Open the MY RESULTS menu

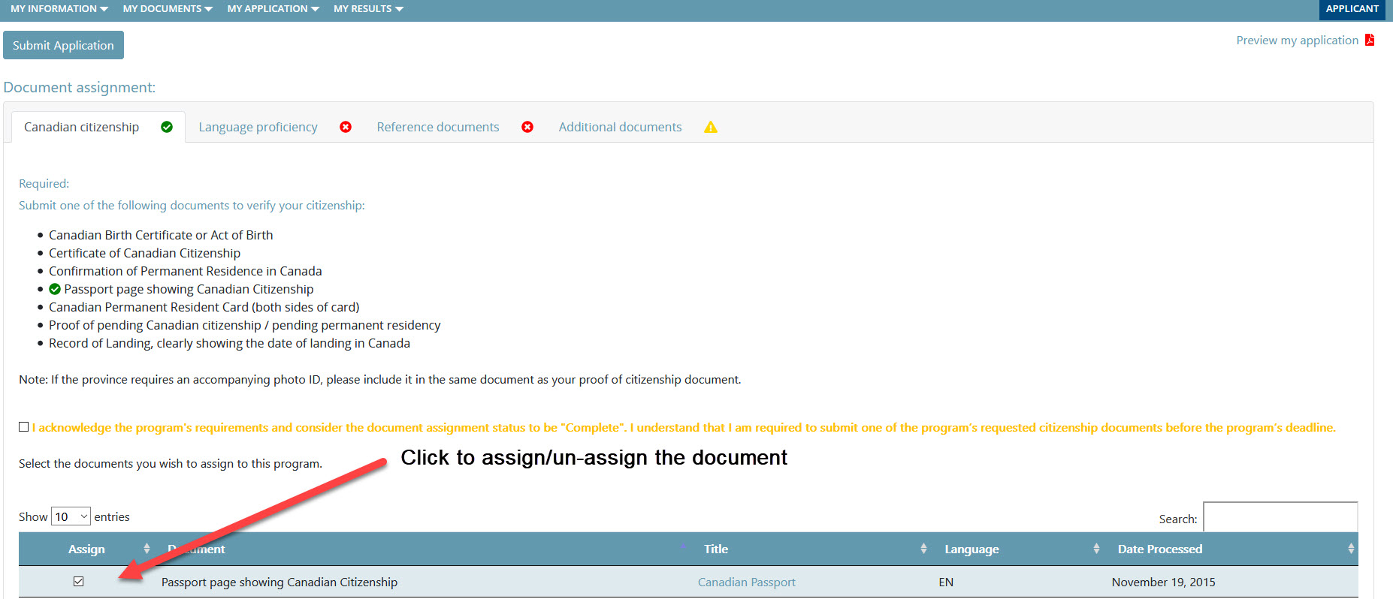(368, 9)
